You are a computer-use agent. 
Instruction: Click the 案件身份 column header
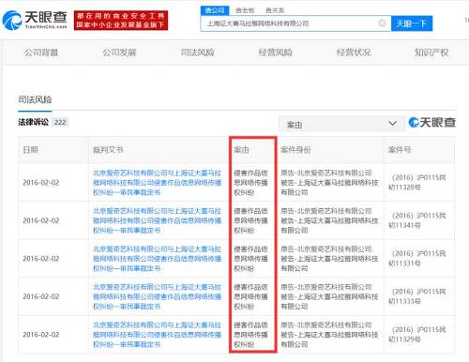coord(295,150)
